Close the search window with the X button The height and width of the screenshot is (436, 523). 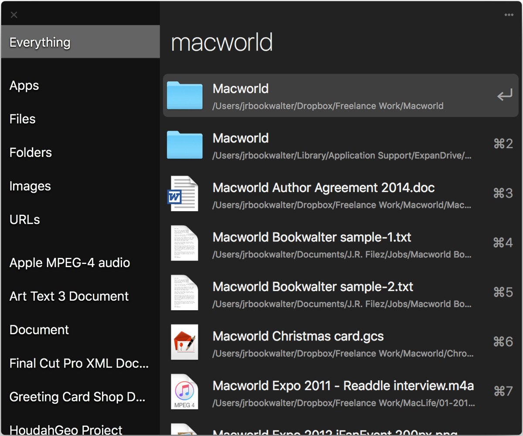coord(14,15)
